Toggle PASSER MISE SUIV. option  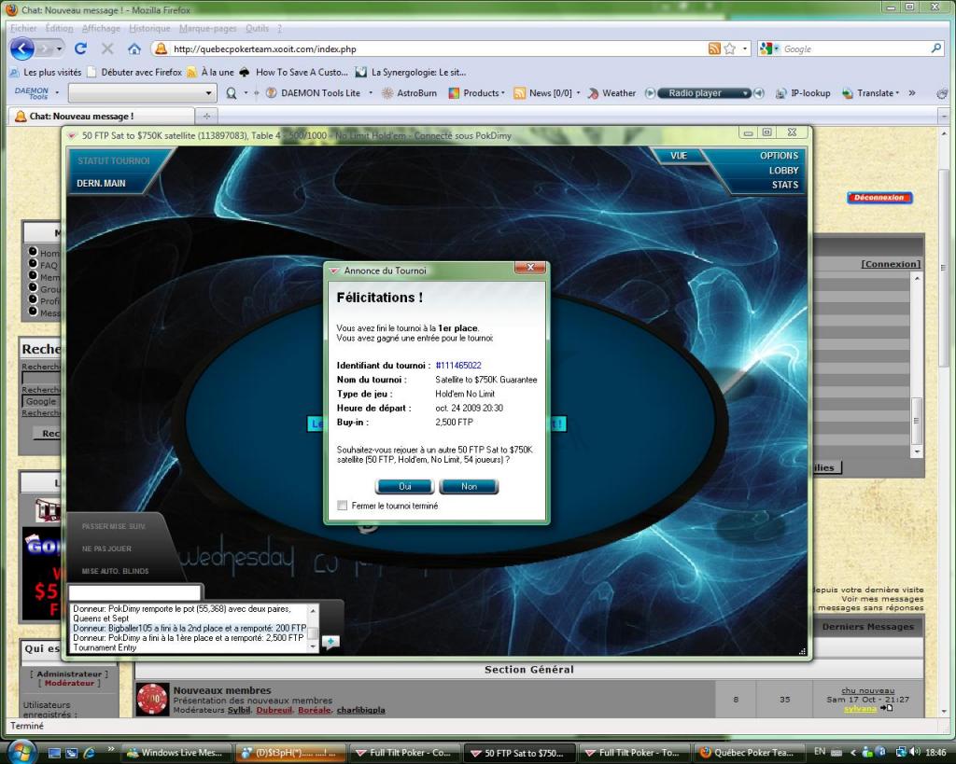[x=114, y=526]
